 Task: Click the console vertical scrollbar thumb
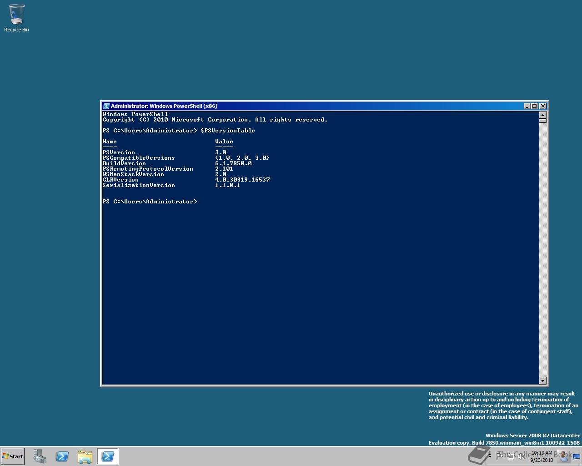(x=542, y=121)
